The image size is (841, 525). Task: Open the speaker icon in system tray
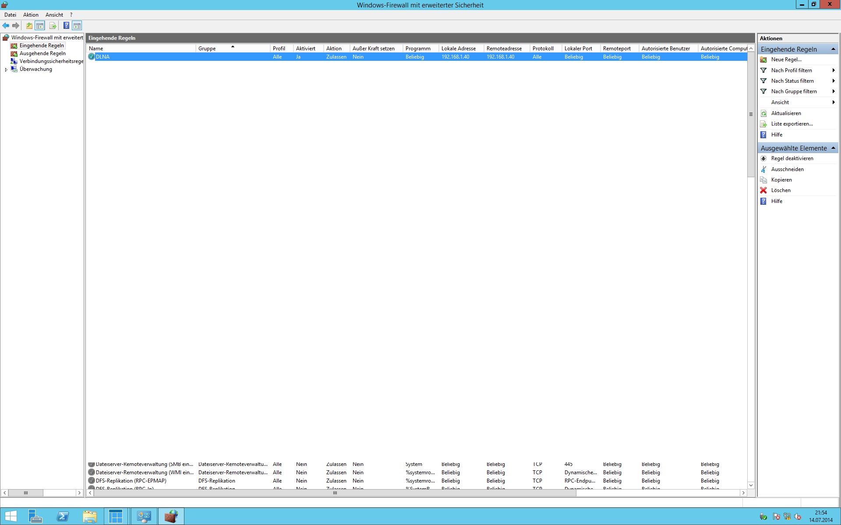point(798,516)
